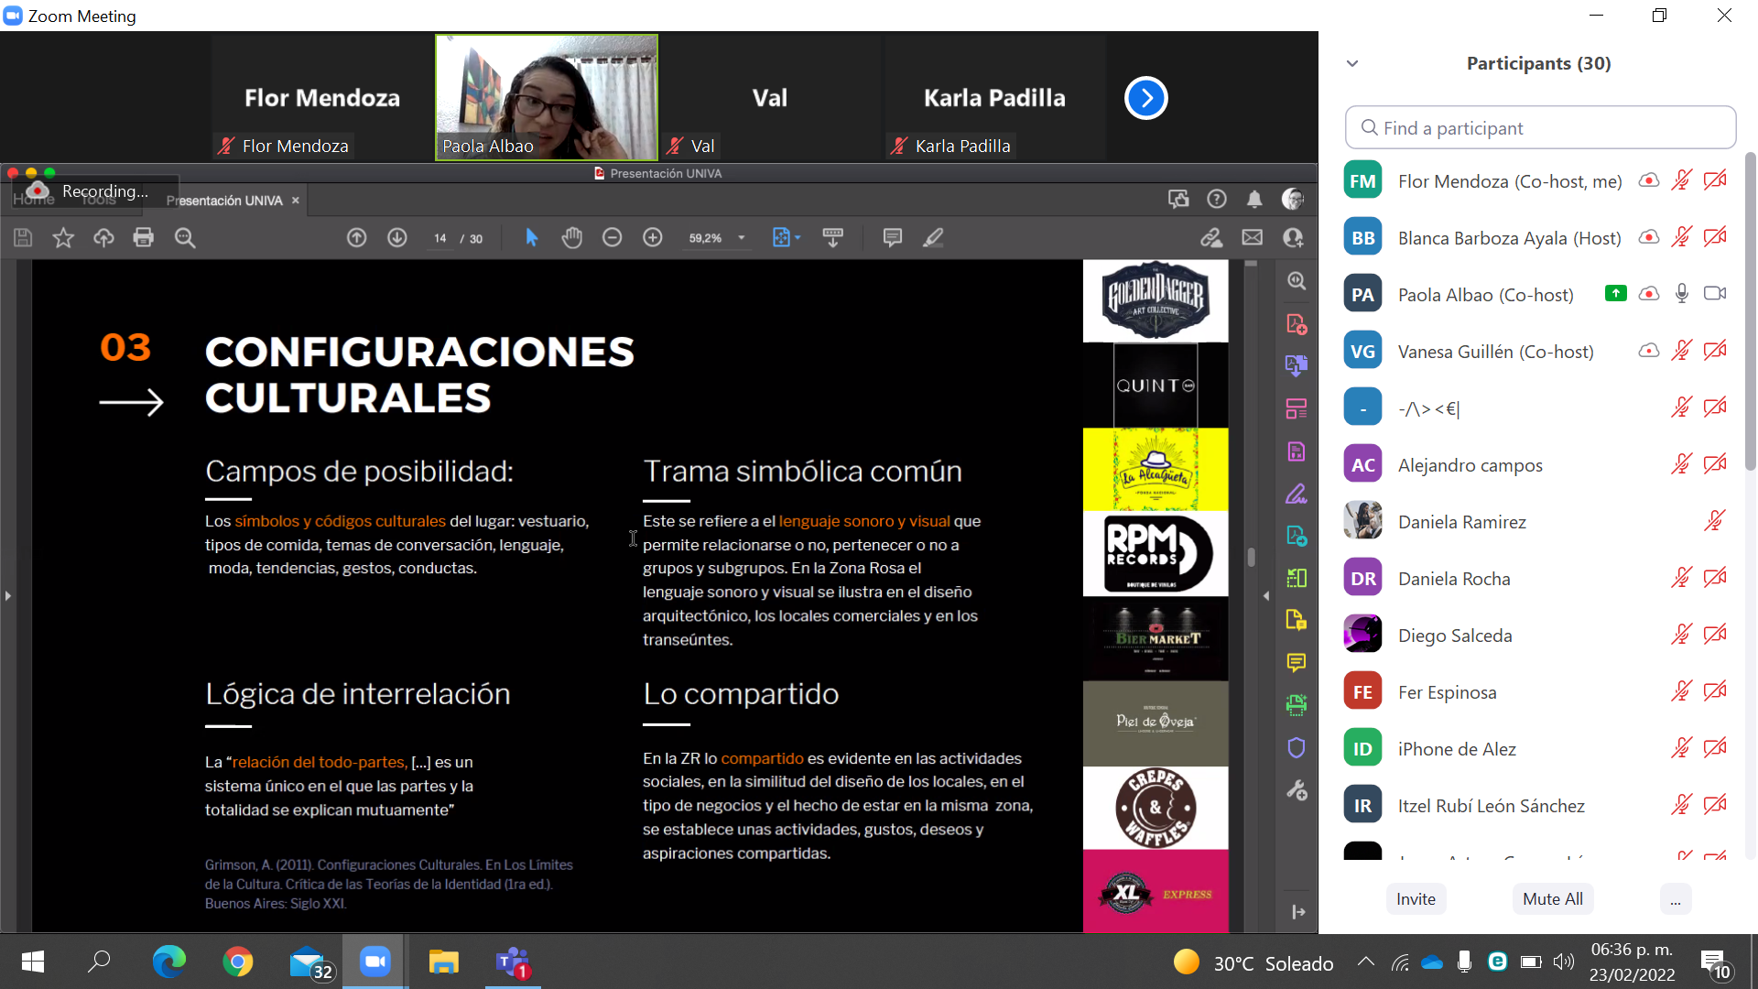Open the Recording indicator
The width and height of the screenshot is (1758, 989).
tap(96, 191)
